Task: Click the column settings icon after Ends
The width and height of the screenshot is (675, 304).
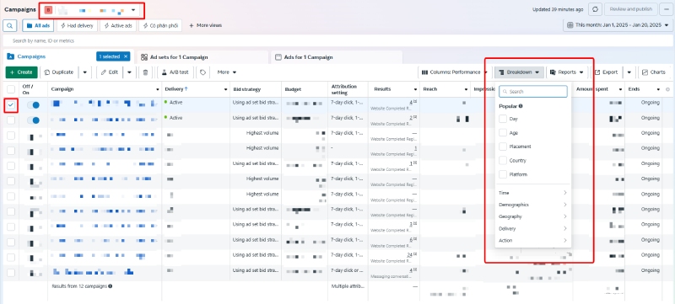Action: 667,89
